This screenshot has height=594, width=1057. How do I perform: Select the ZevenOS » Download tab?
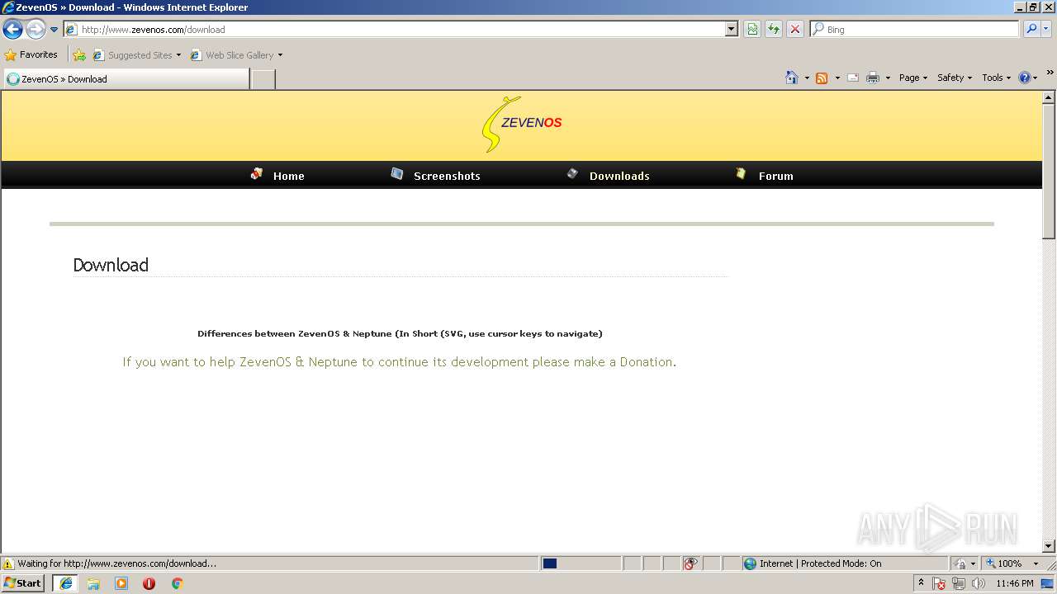126,79
